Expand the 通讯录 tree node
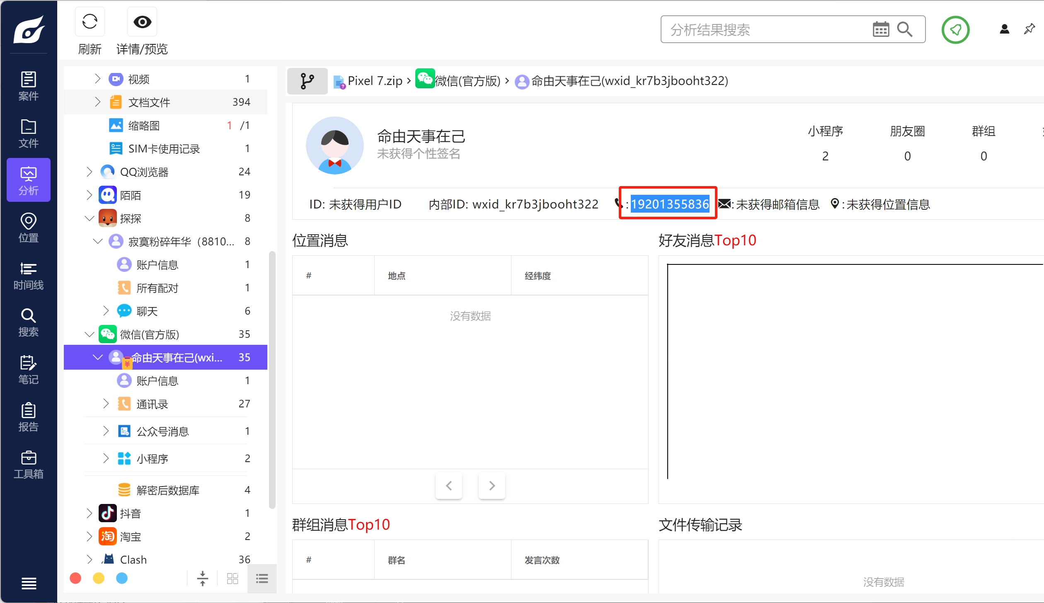Viewport: 1044px width, 603px height. pyautogui.click(x=106, y=404)
